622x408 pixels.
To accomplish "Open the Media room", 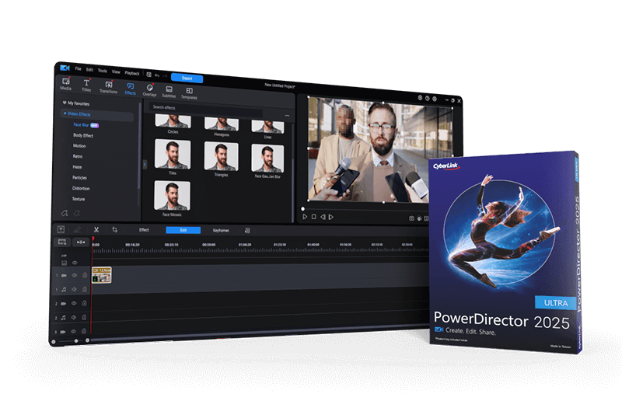I will point(66,84).
